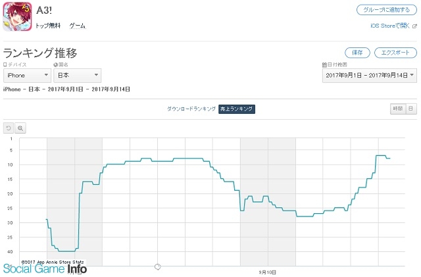Click the magnifier zoom-in chart icon
The width and height of the screenshot is (421, 277).
(x=20, y=128)
